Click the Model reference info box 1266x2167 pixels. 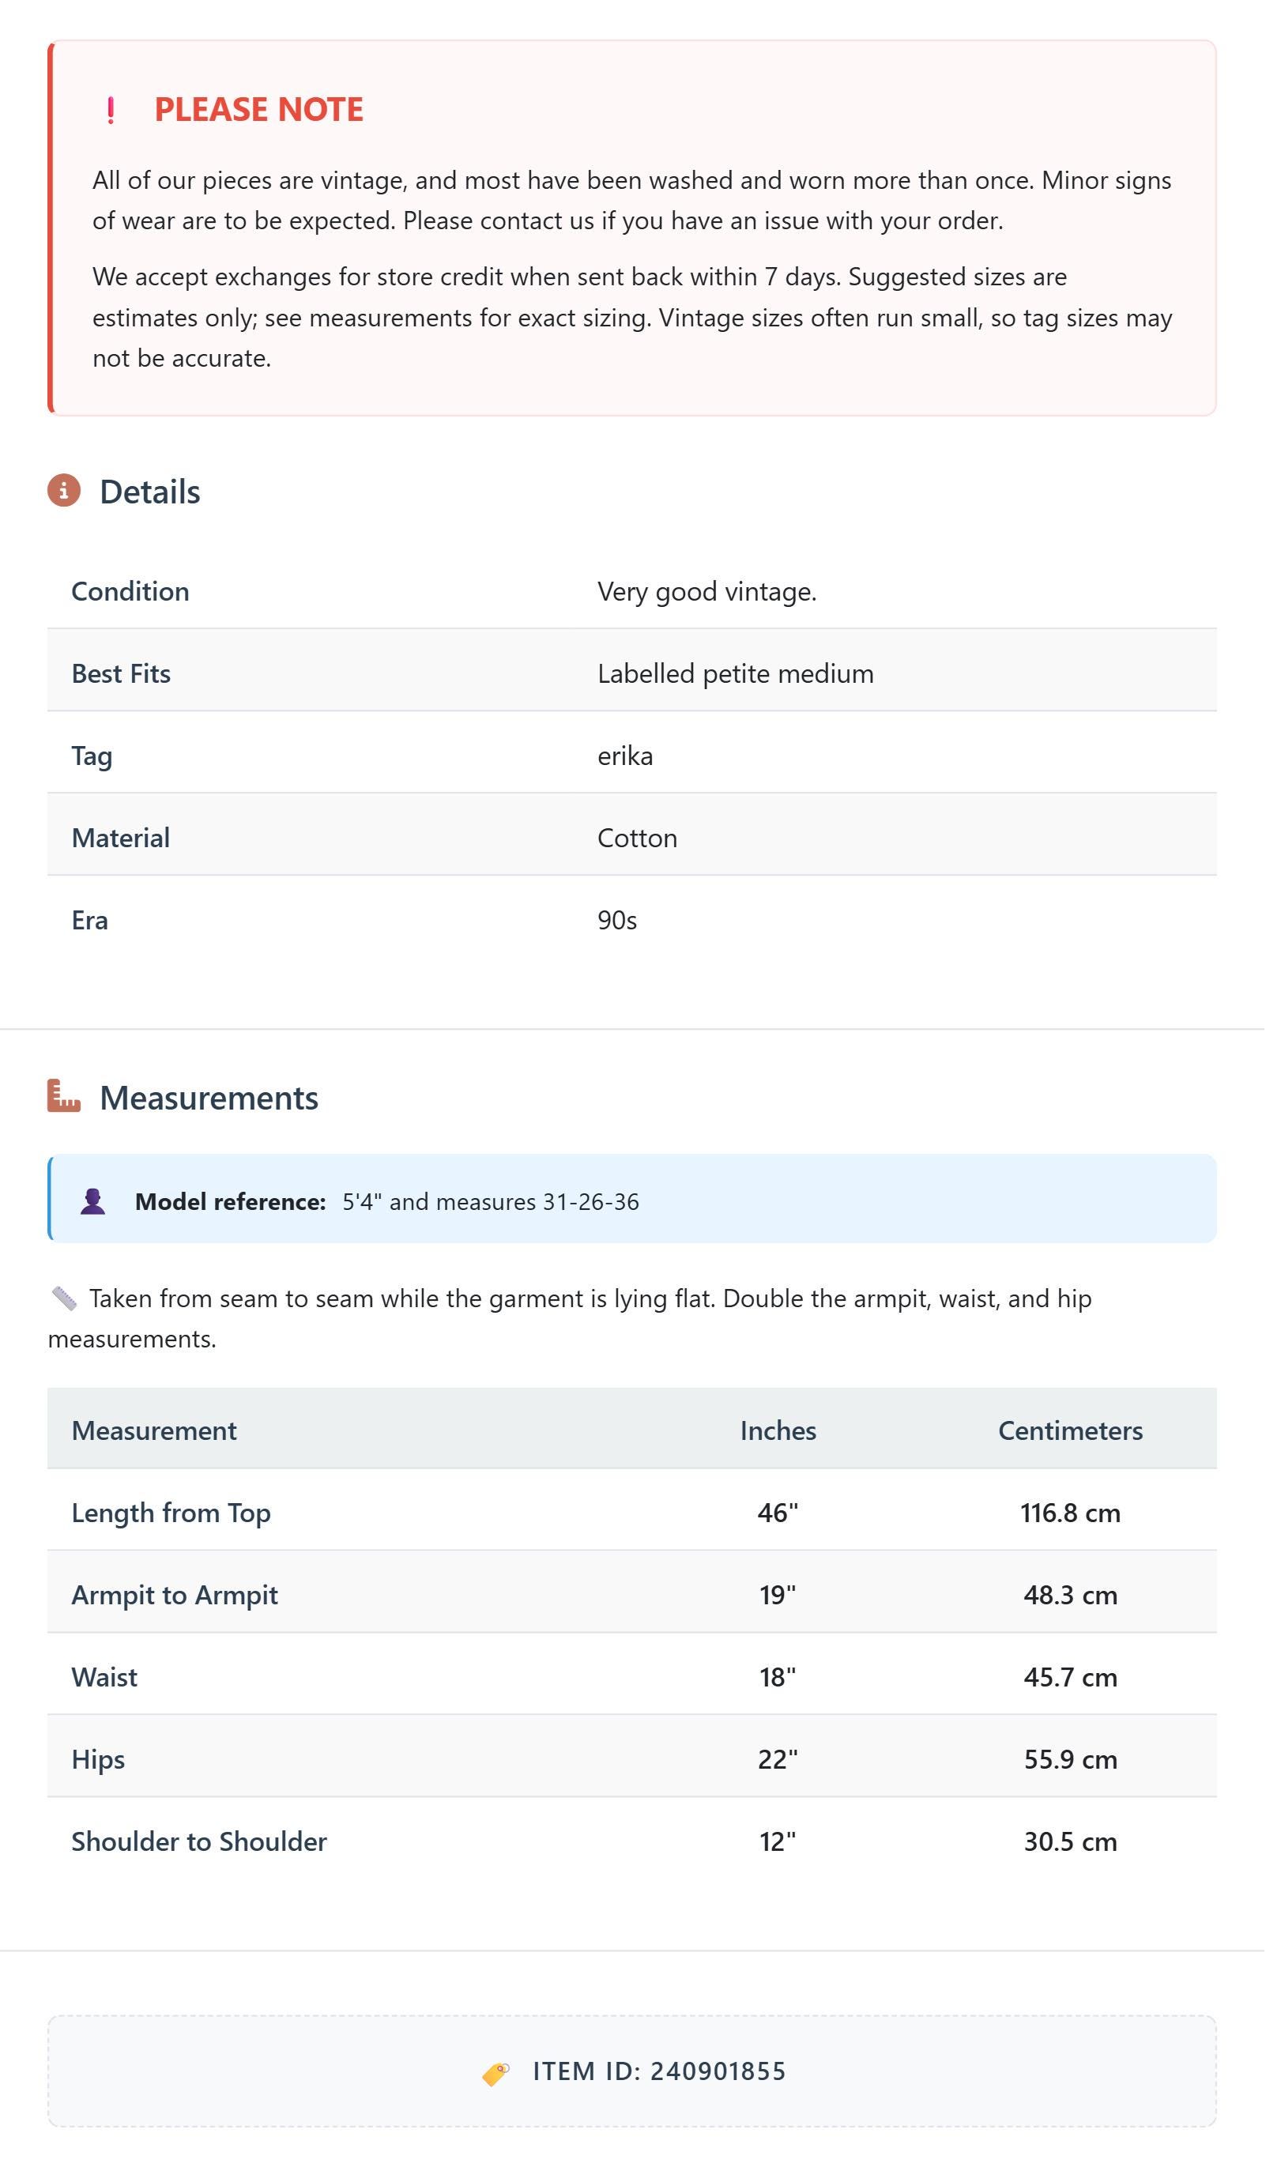[x=632, y=1200]
